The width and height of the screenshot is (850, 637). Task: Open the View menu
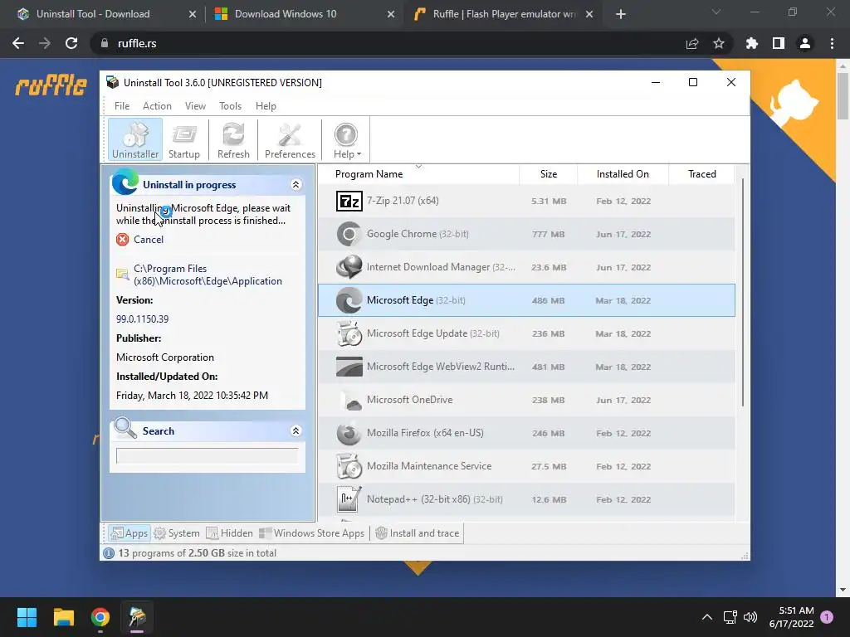coord(195,106)
